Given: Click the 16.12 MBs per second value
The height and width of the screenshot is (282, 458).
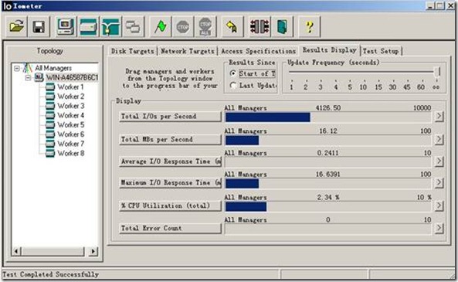Looking at the screenshot, I should pos(328,131).
